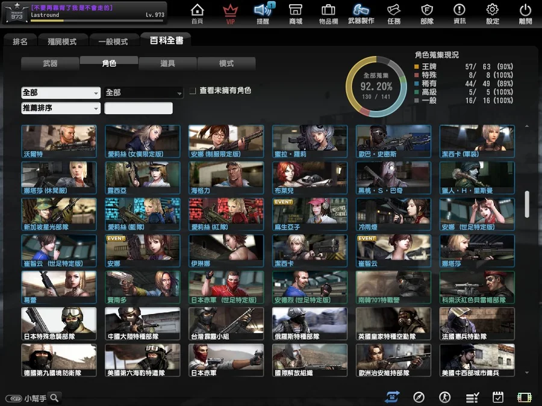The height and width of the screenshot is (406, 542).
Task: Open the 提醒 notification speaker icon
Action: (263, 13)
